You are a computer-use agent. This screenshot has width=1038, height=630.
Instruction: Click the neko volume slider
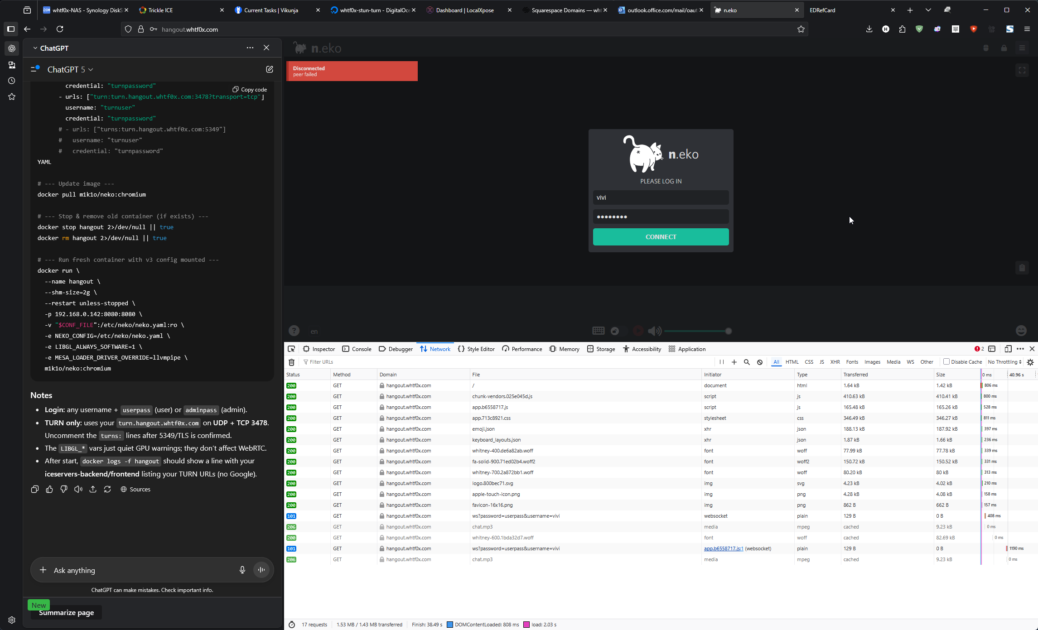click(696, 331)
